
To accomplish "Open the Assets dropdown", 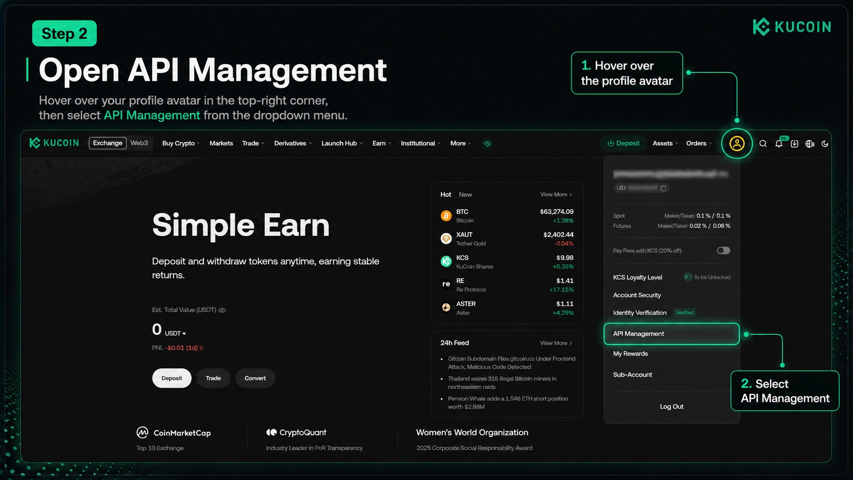I will pos(665,143).
